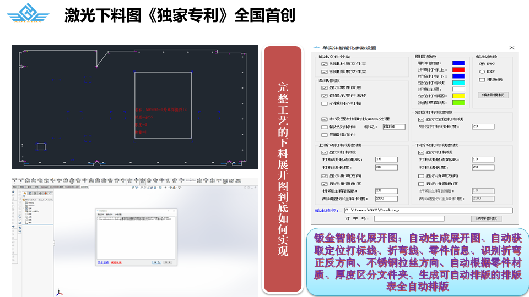Select the DXF output radio button

(x=482, y=71)
